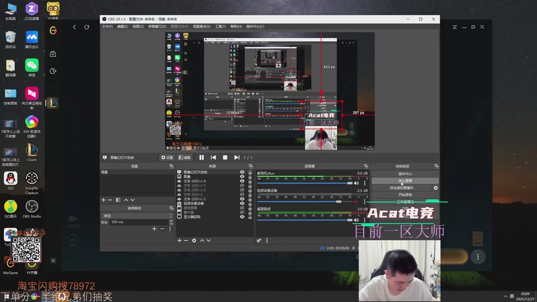Open advanced audio properties gears icon
The image size is (537, 302).
pyautogui.click(x=259, y=241)
